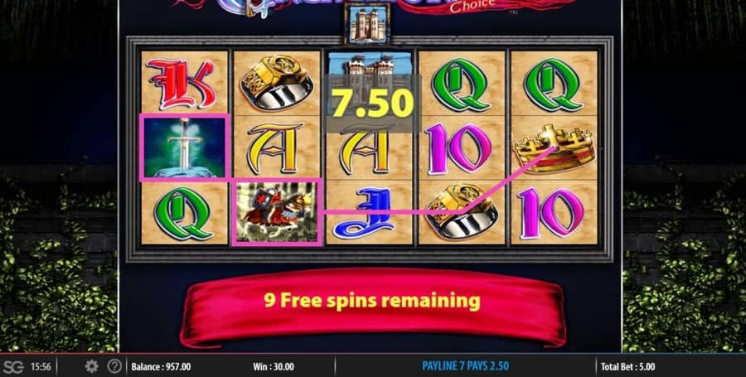This screenshot has height=377, width=746.
Task: Click the small castle icon above reels
Action: 367,23
